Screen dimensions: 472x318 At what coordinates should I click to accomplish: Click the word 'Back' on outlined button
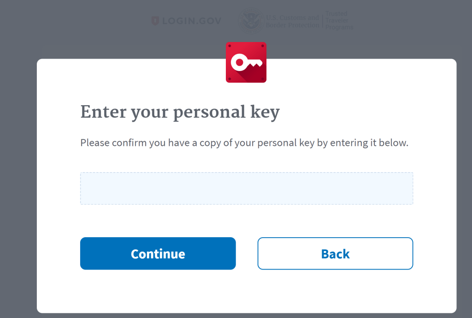(336, 254)
